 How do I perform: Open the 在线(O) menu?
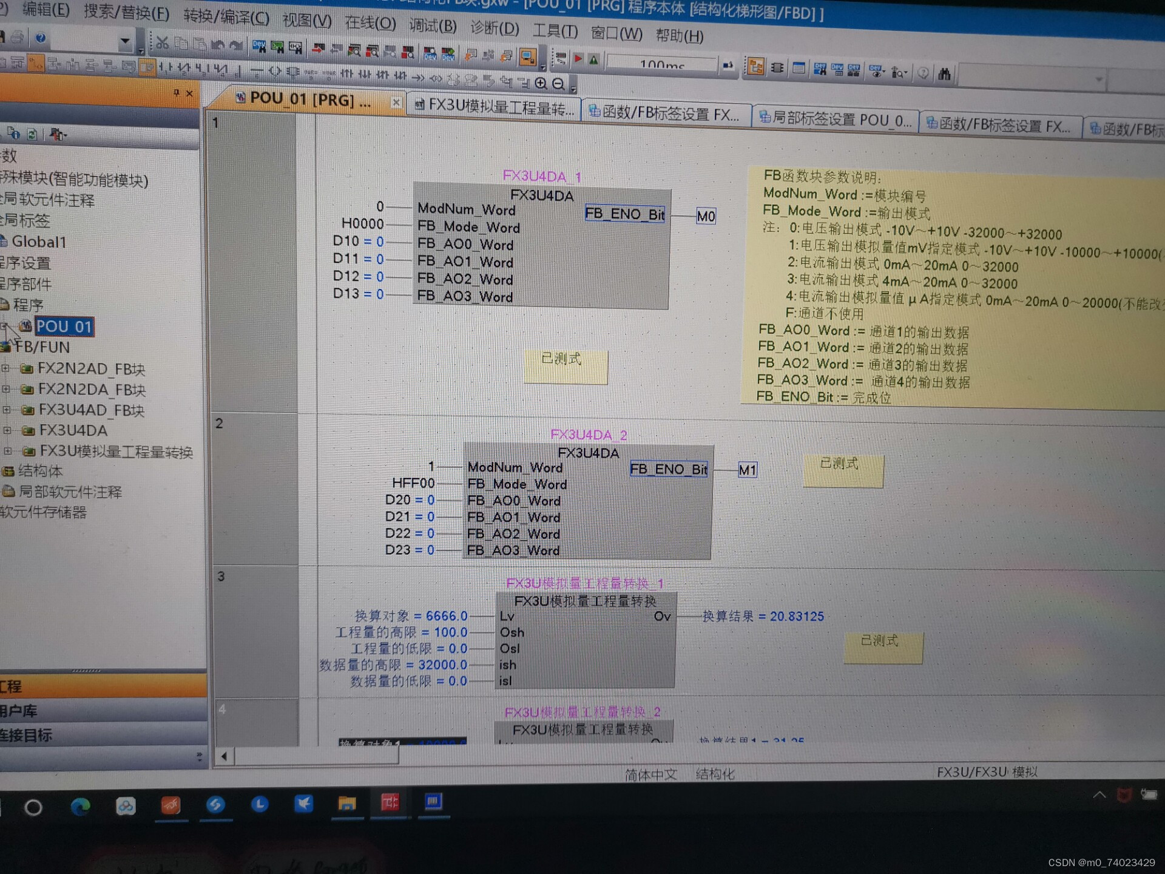[x=370, y=23]
